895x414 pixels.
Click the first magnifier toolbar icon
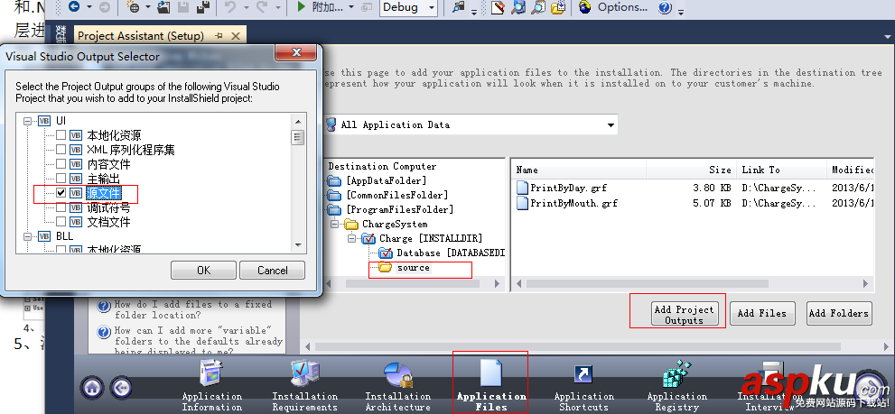point(517,7)
